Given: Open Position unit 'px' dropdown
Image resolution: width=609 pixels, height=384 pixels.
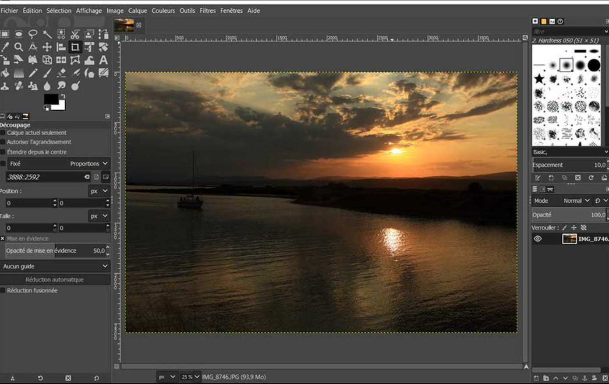Looking at the screenshot, I should [x=99, y=191].
